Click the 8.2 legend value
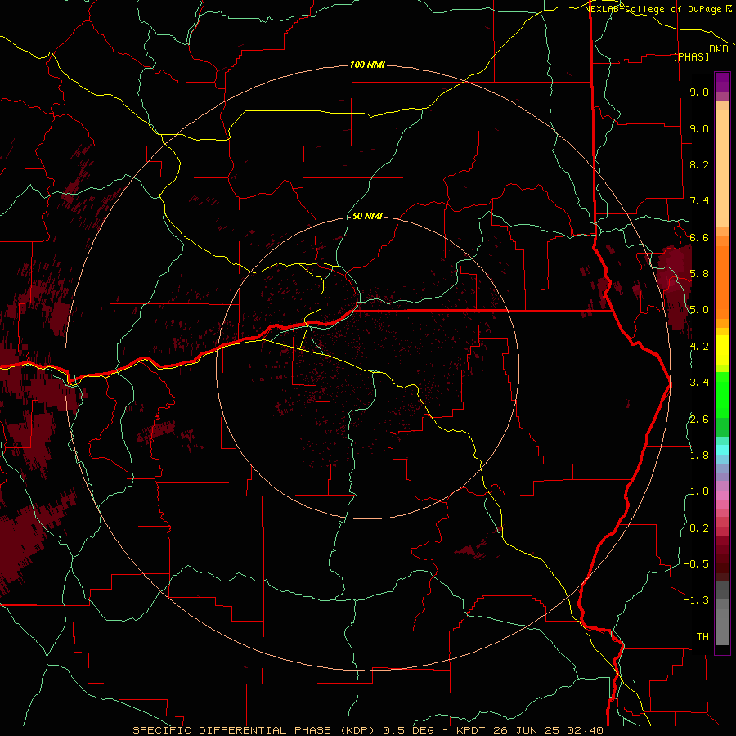 699,164
